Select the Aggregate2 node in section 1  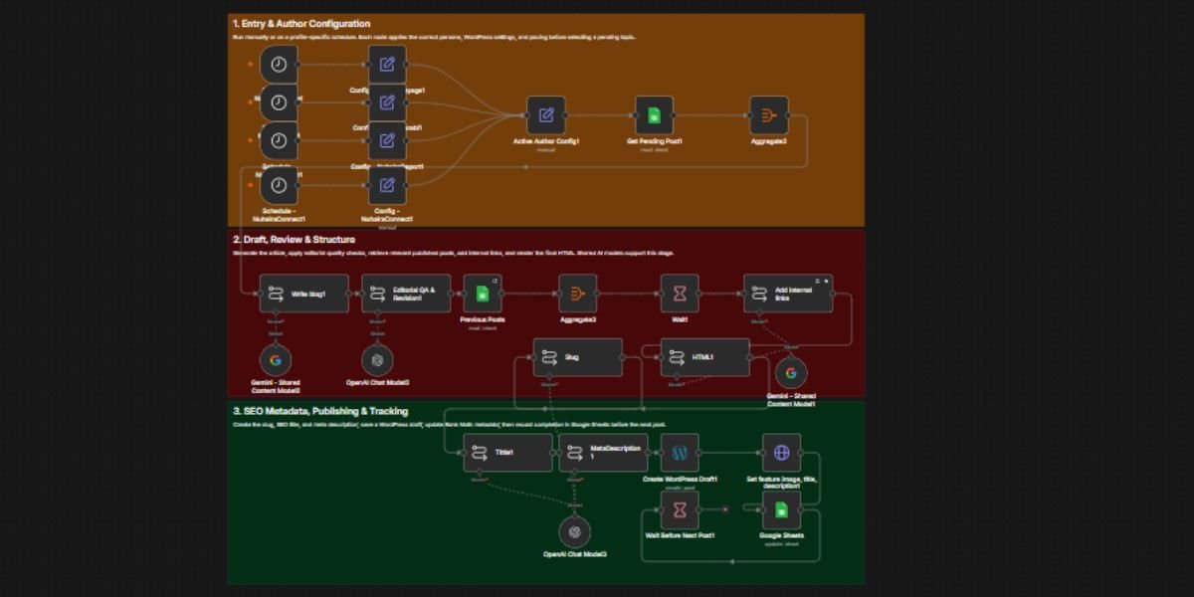[x=769, y=115]
